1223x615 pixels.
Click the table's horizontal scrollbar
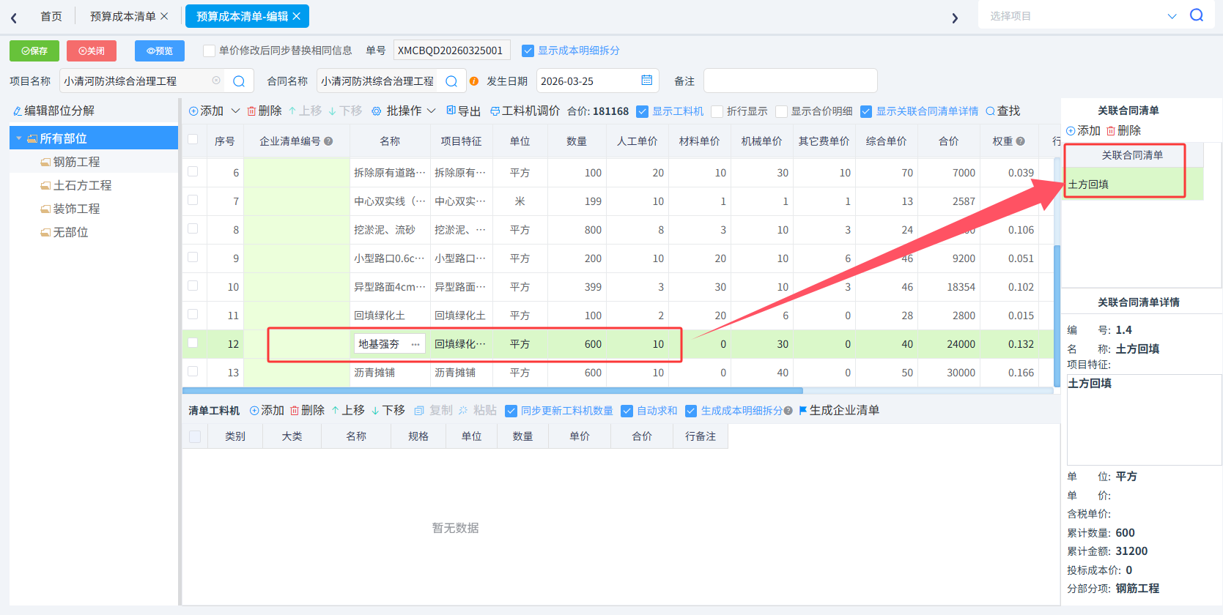(x=492, y=391)
